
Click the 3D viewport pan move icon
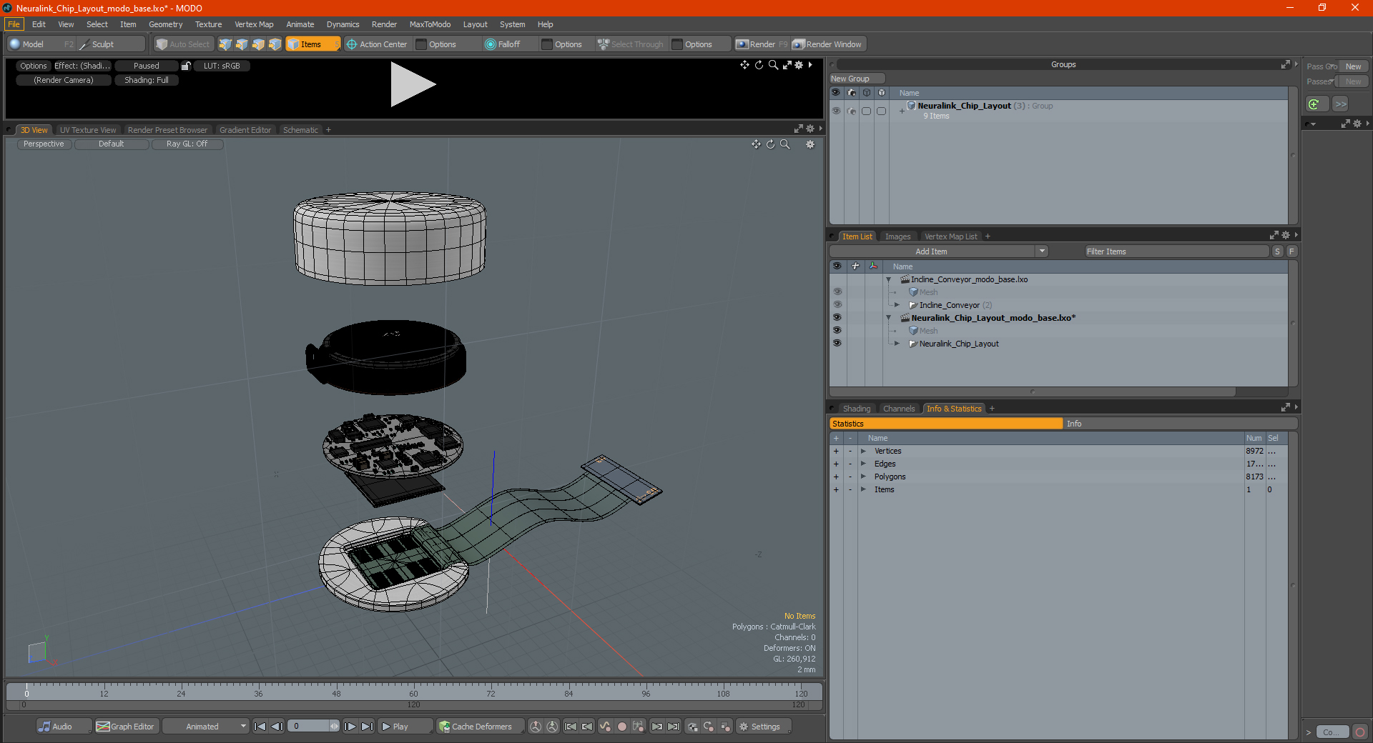pos(756,144)
